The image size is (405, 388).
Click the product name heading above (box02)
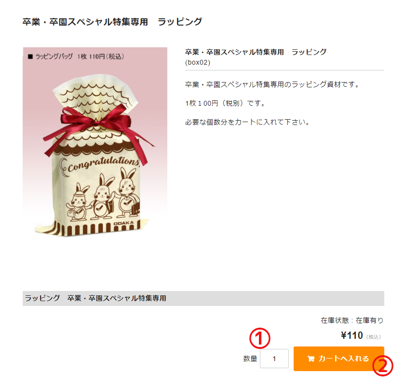256,52
